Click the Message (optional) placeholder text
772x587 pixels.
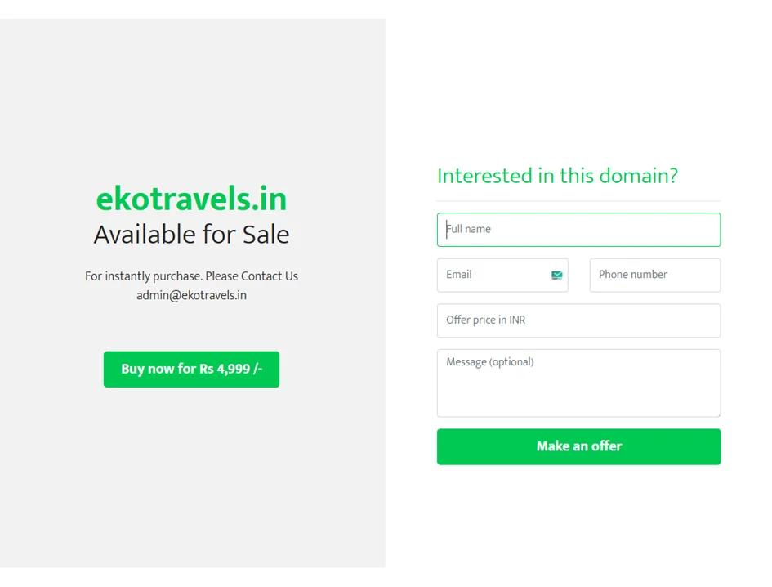pos(490,362)
